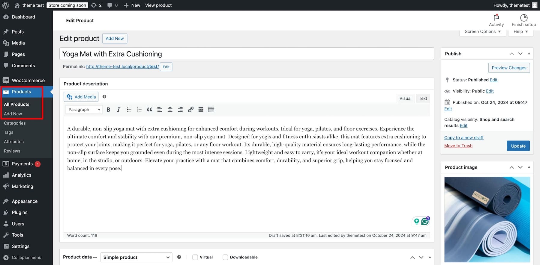This screenshot has height=265, width=540.
Task: Expand Screen Options panel
Action: pos(482,32)
